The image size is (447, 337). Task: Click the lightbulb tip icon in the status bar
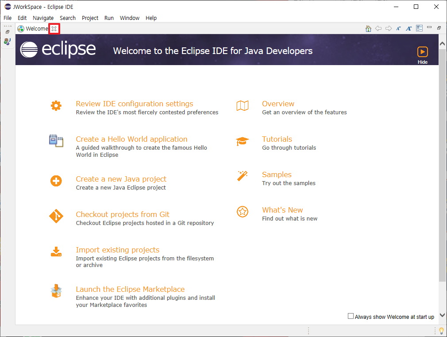click(x=442, y=331)
